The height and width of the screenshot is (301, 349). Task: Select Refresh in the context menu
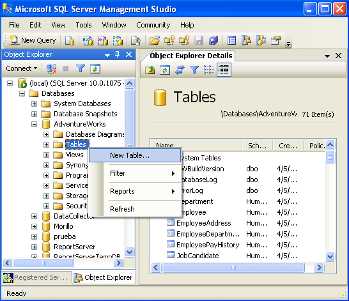(x=135, y=209)
